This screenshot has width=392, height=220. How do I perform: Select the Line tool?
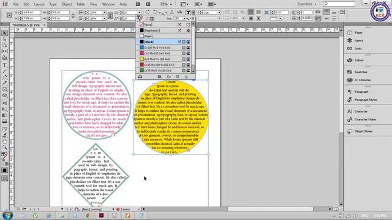pos(4,71)
